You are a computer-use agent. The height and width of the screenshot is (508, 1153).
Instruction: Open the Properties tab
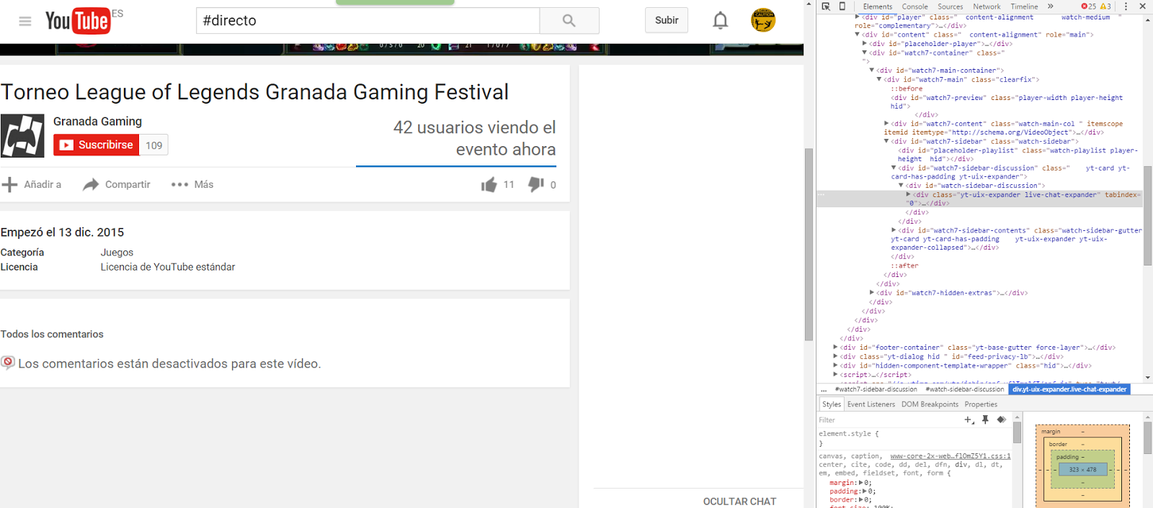(981, 404)
